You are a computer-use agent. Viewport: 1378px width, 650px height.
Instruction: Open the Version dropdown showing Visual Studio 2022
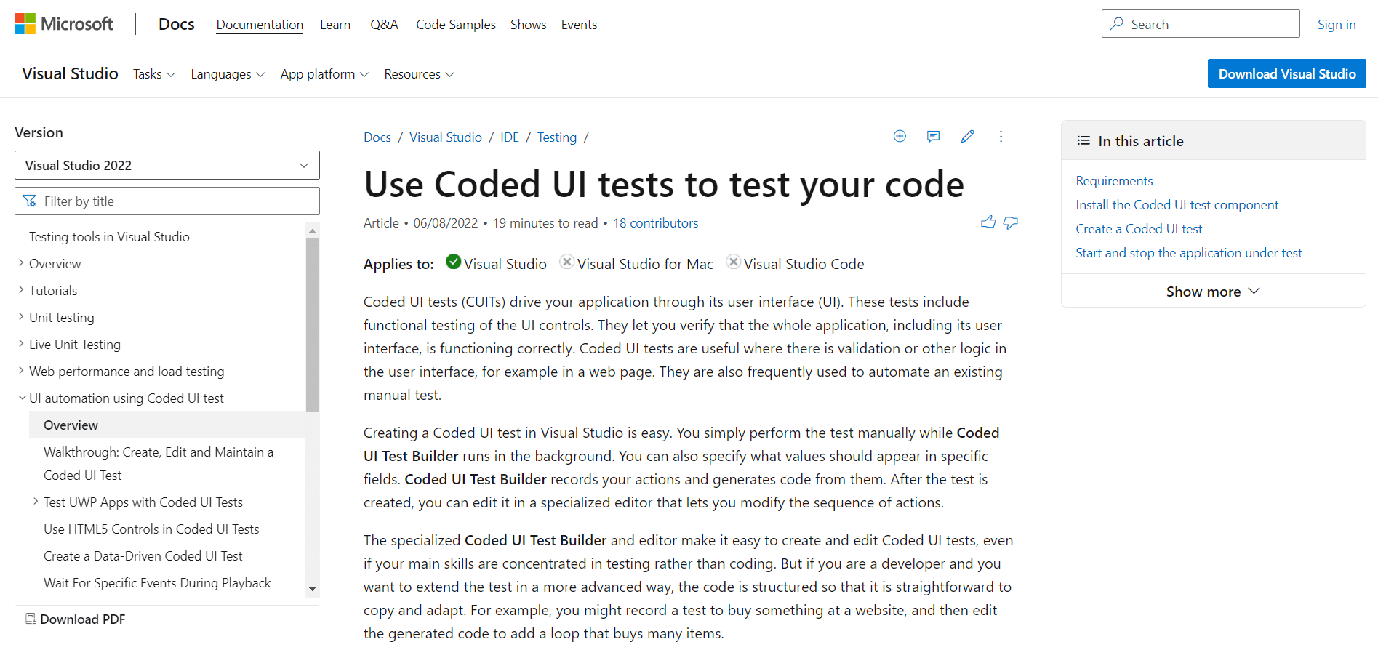click(x=167, y=165)
